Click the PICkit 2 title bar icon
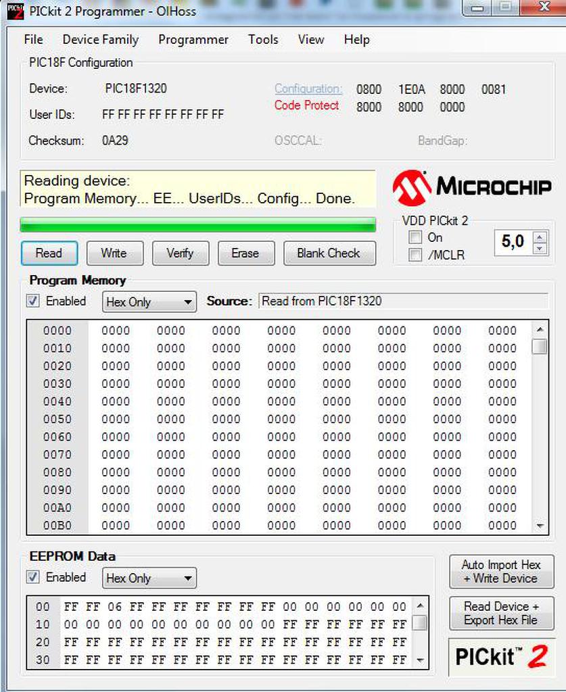 click(16, 11)
